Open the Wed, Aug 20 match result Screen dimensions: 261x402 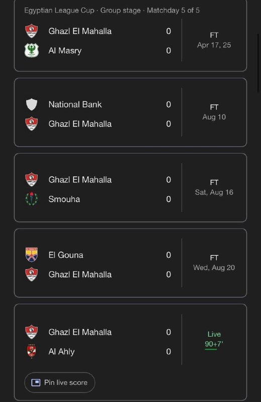coord(214,262)
